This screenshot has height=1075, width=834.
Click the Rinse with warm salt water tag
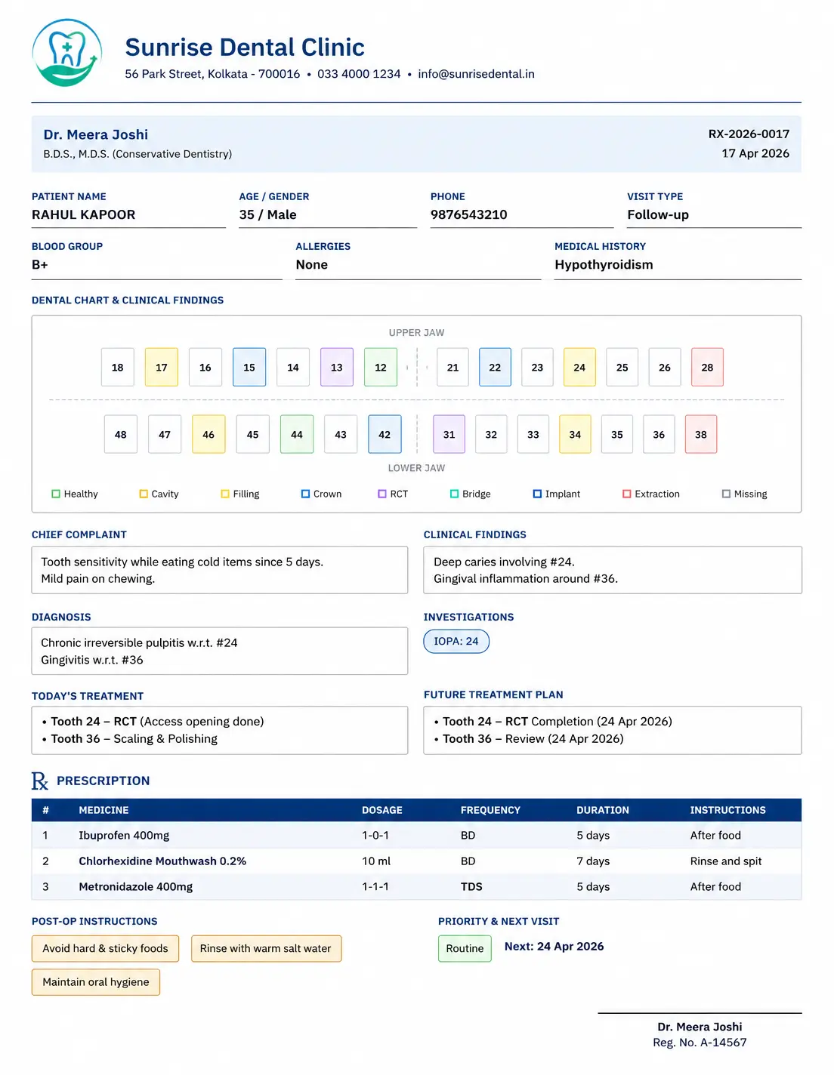(266, 948)
